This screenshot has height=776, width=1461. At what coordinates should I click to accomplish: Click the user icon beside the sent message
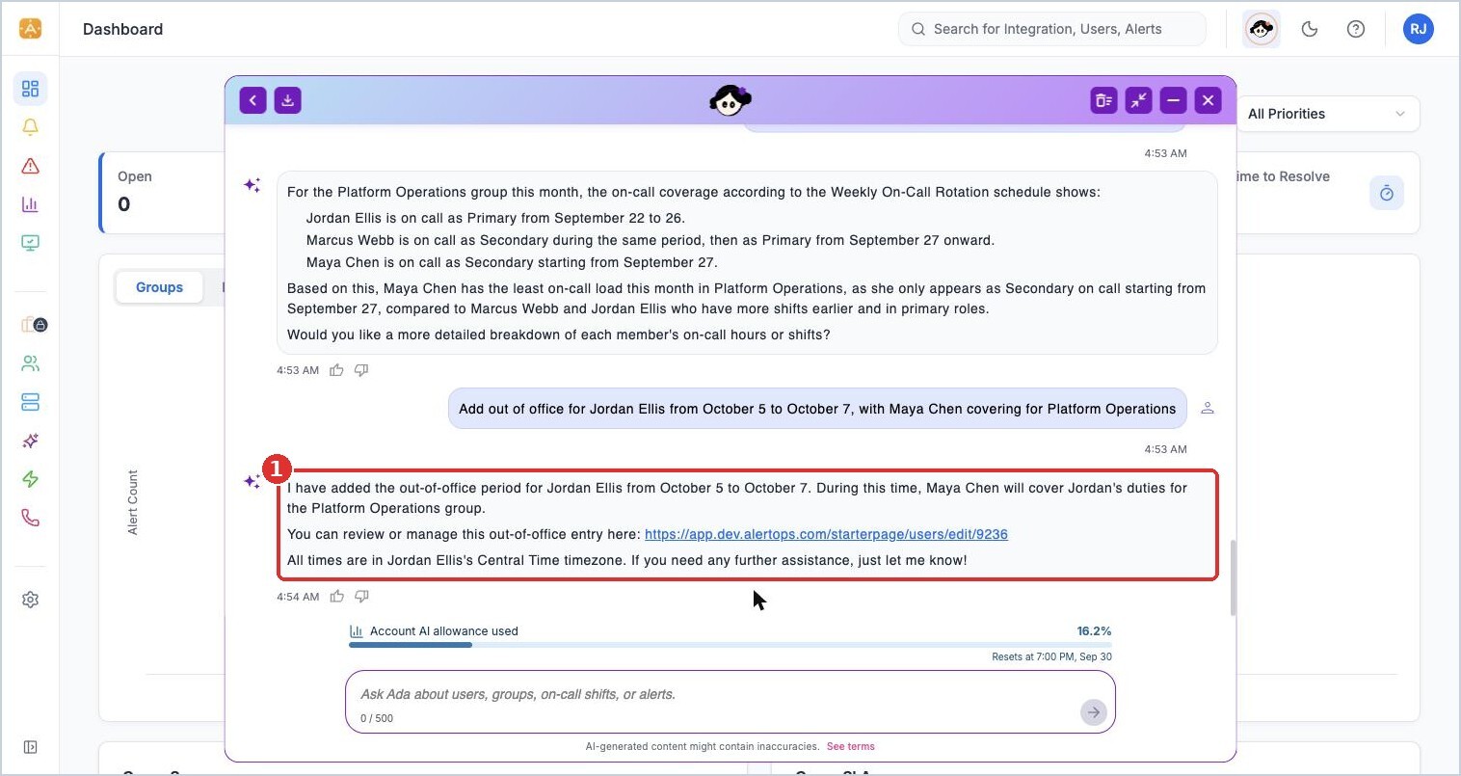1207,409
